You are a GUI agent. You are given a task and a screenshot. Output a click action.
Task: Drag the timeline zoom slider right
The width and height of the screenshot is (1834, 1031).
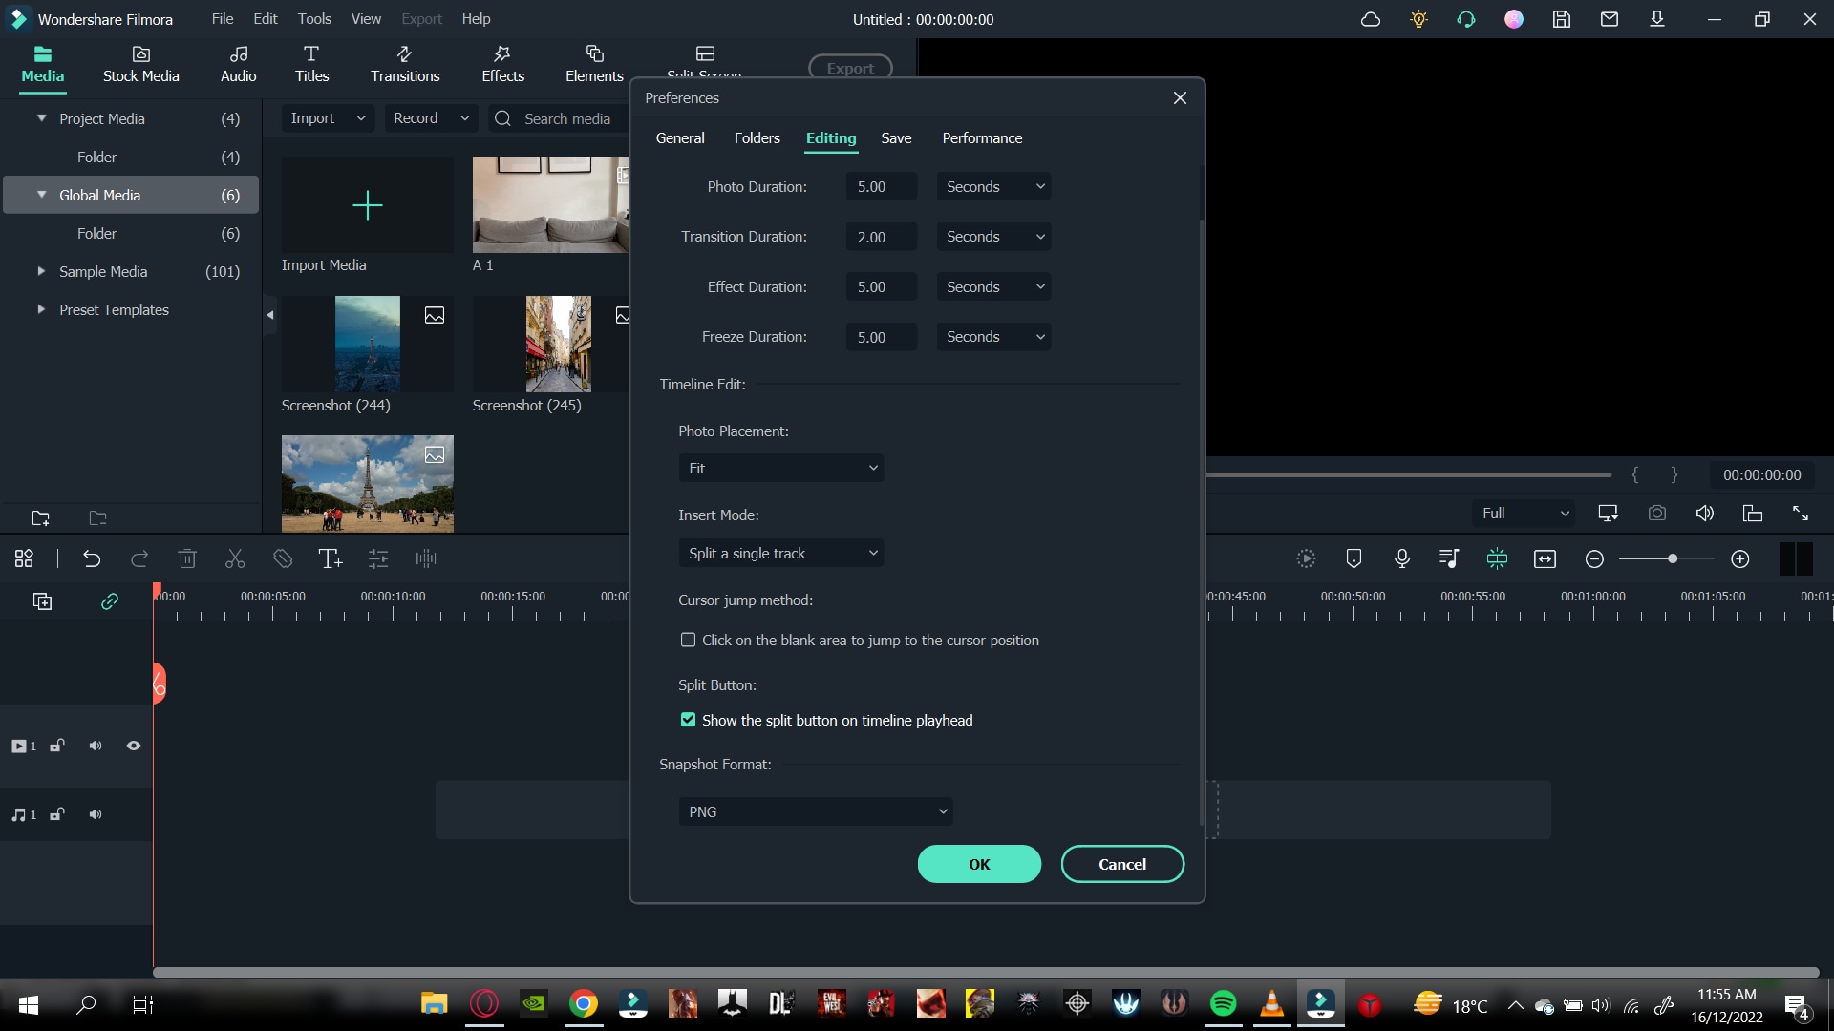(x=1669, y=558)
